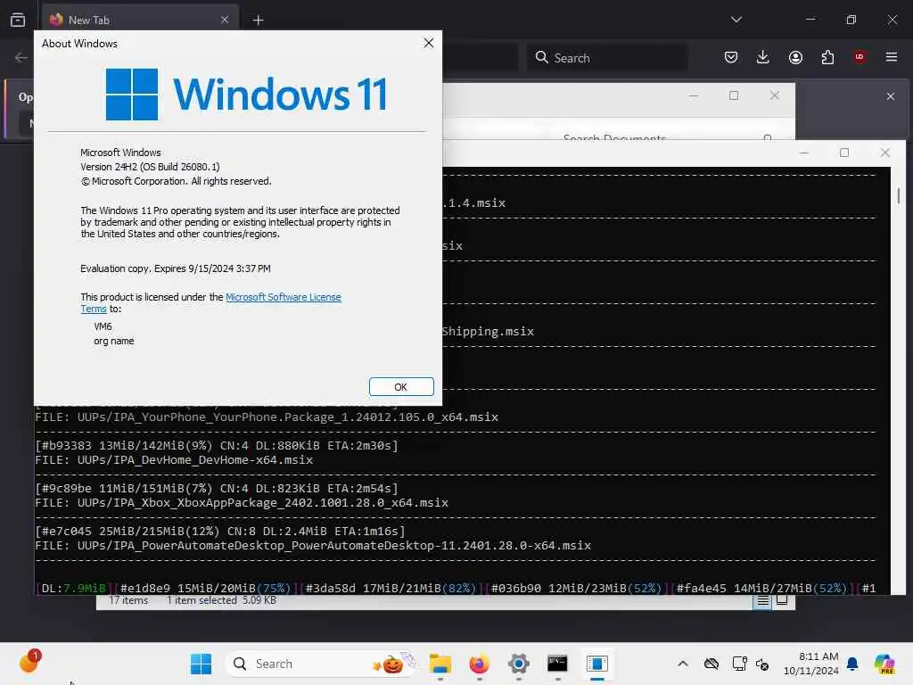This screenshot has width=913, height=685.
Task: Go back in Firefox
Action: click(x=21, y=58)
